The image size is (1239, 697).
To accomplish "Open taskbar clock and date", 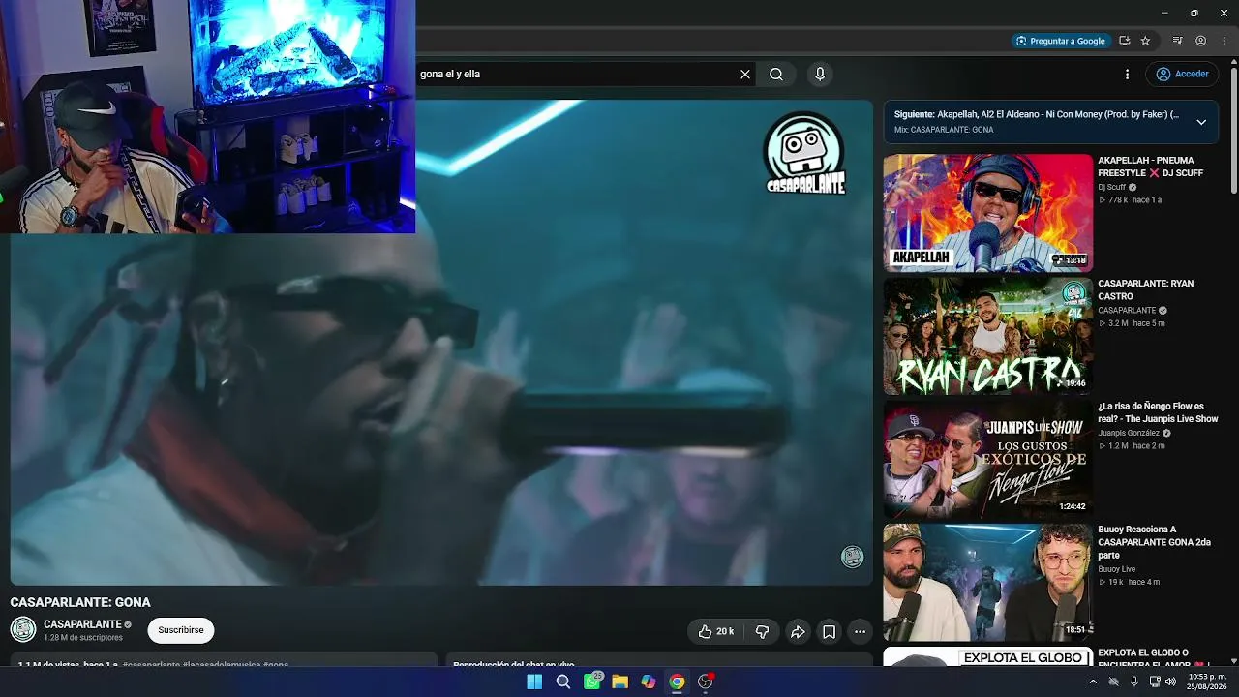I will tap(1206, 682).
